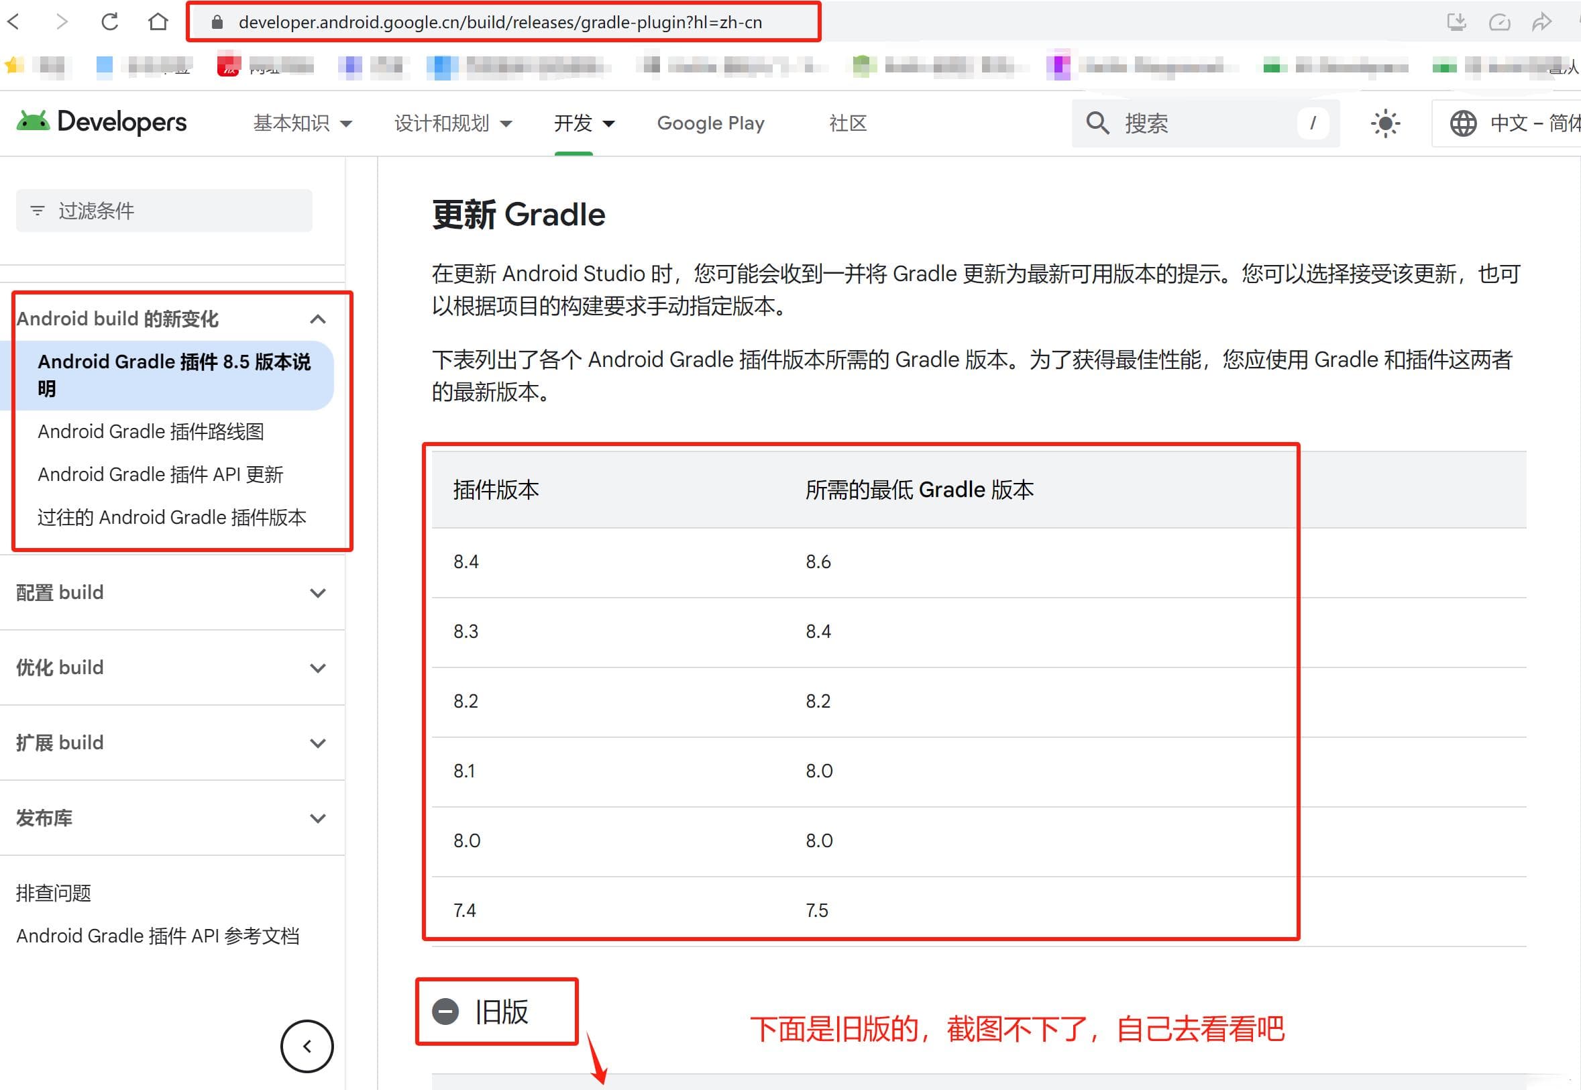Open the 基本知识 dropdown menu
This screenshot has width=1581, height=1090.
tap(303, 123)
